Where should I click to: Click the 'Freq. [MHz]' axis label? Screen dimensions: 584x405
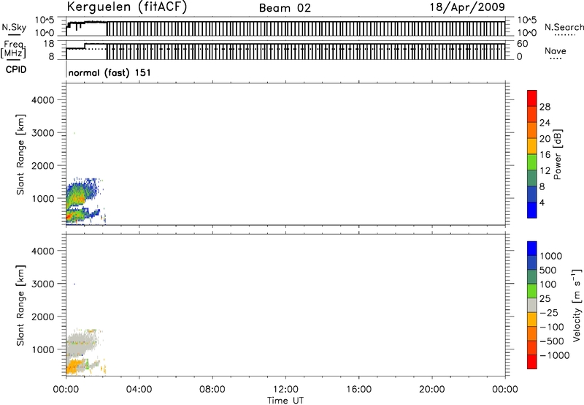[x=14, y=49]
